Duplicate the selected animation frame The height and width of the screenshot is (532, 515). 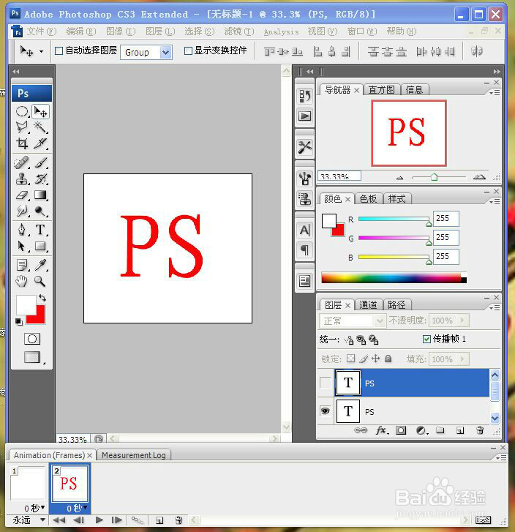click(159, 520)
